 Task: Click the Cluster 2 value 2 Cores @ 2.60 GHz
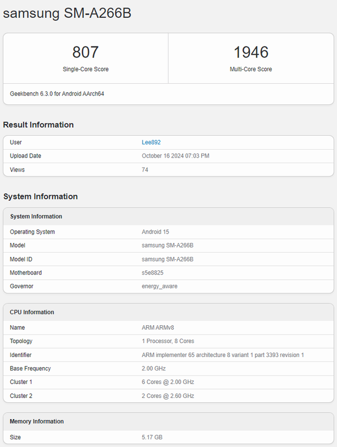point(168,396)
